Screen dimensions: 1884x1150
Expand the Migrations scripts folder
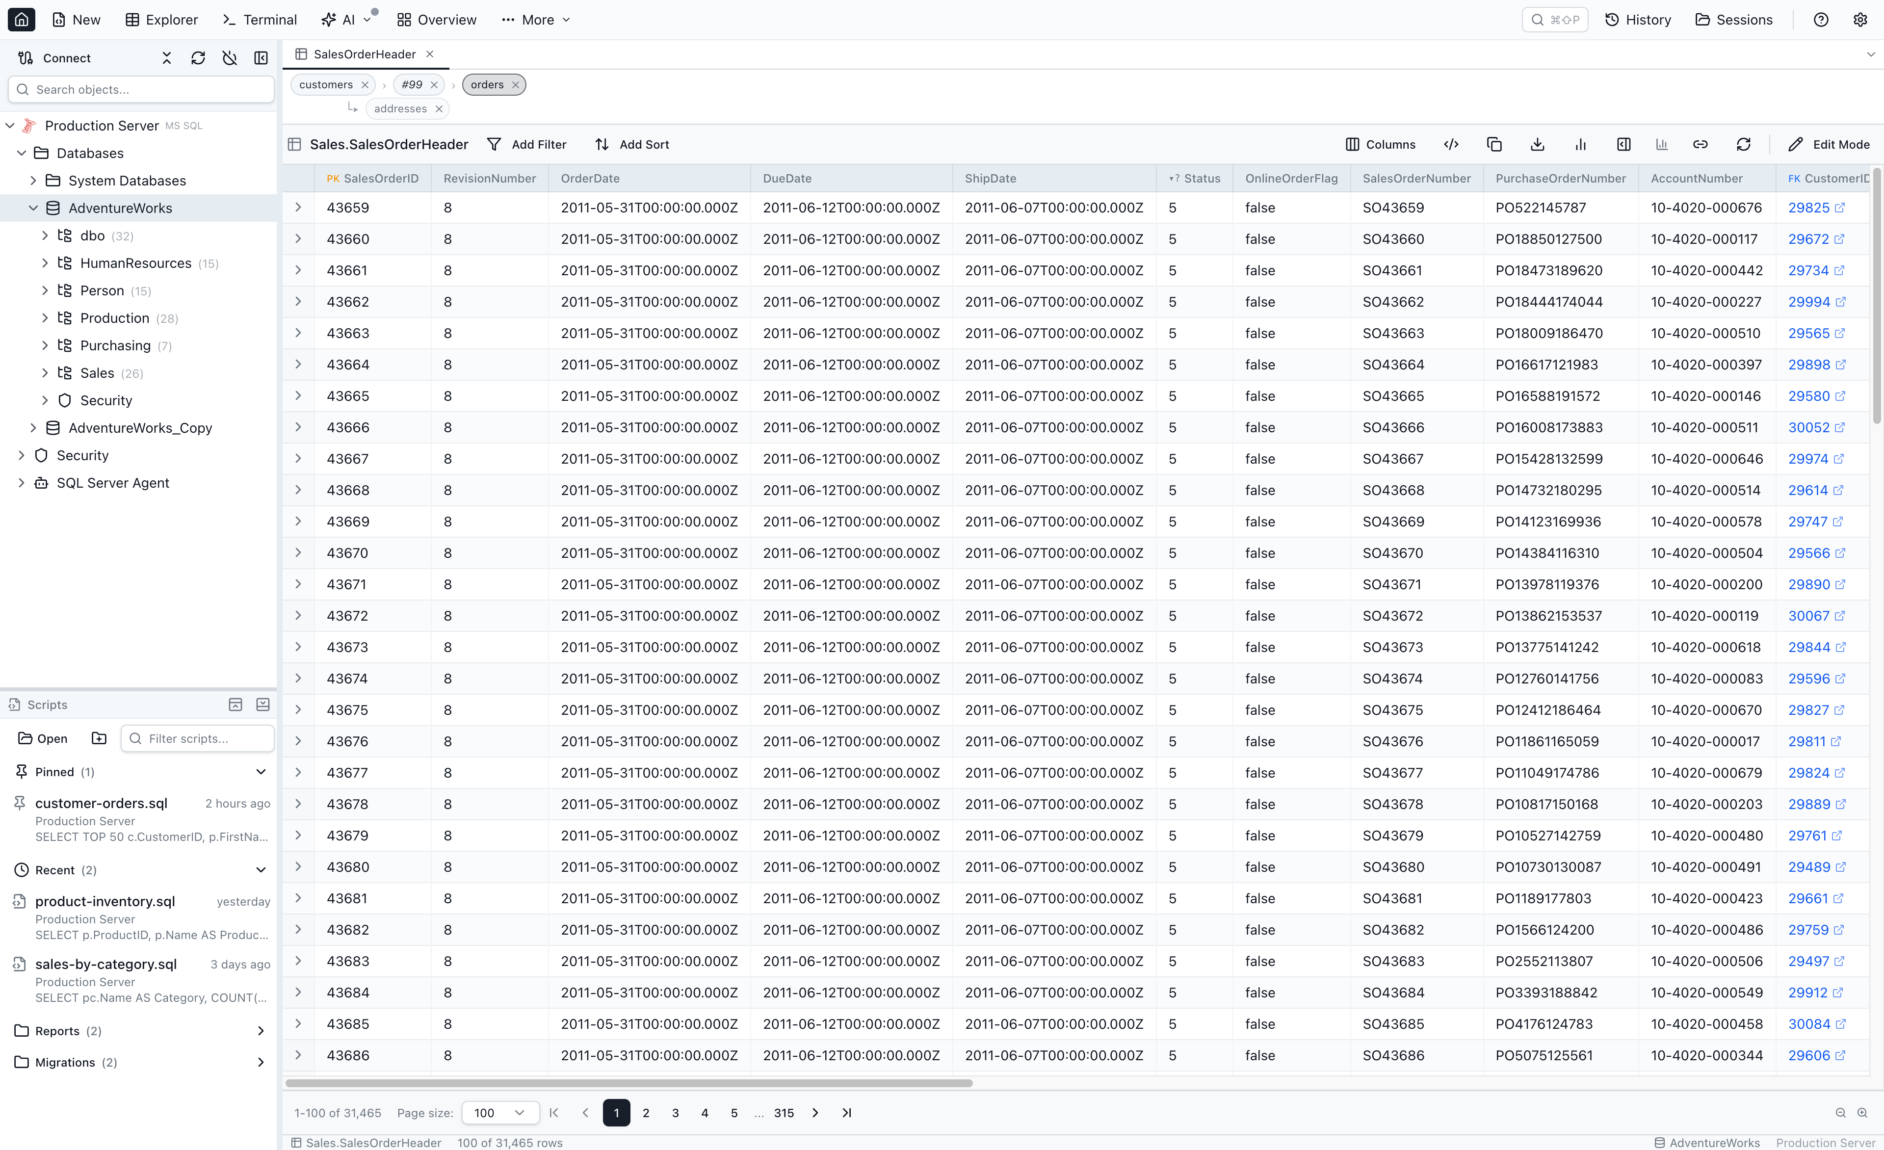pos(261,1063)
